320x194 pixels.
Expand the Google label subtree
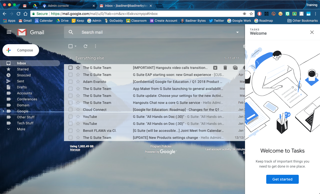click(x=3, y=111)
